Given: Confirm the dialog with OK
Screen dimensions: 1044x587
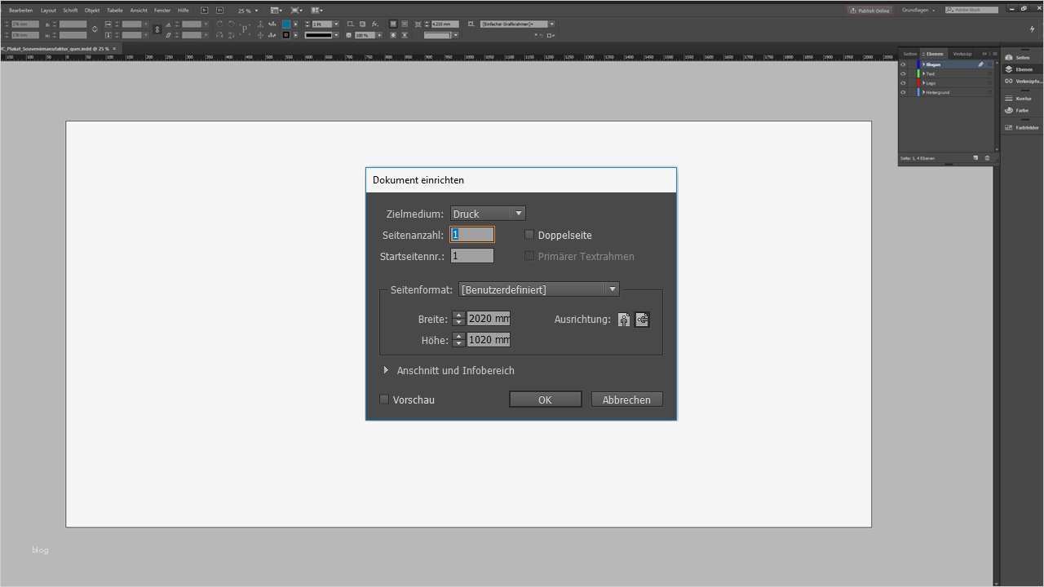Looking at the screenshot, I should pos(545,399).
